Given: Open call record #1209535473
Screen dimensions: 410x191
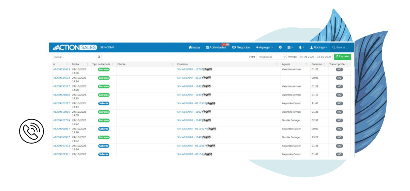Looking at the screenshot, I should [x=61, y=69].
